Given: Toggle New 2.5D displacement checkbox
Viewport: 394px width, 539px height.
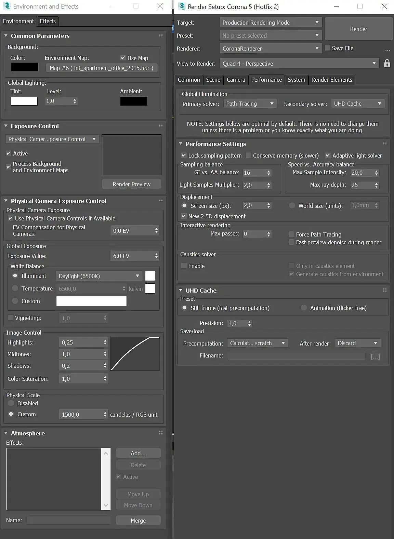Looking at the screenshot, I should (184, 216).
